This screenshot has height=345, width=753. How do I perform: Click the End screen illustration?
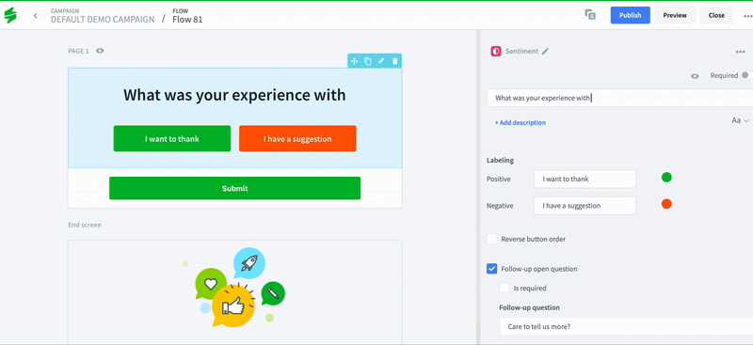(234, 287)
